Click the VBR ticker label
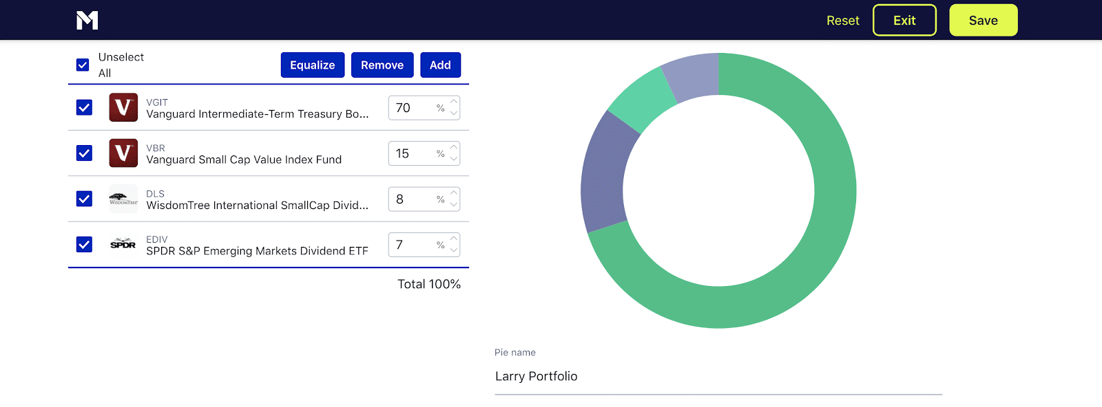The width and height of the screenshot is (1102, 407). click(x=156, y=148)
